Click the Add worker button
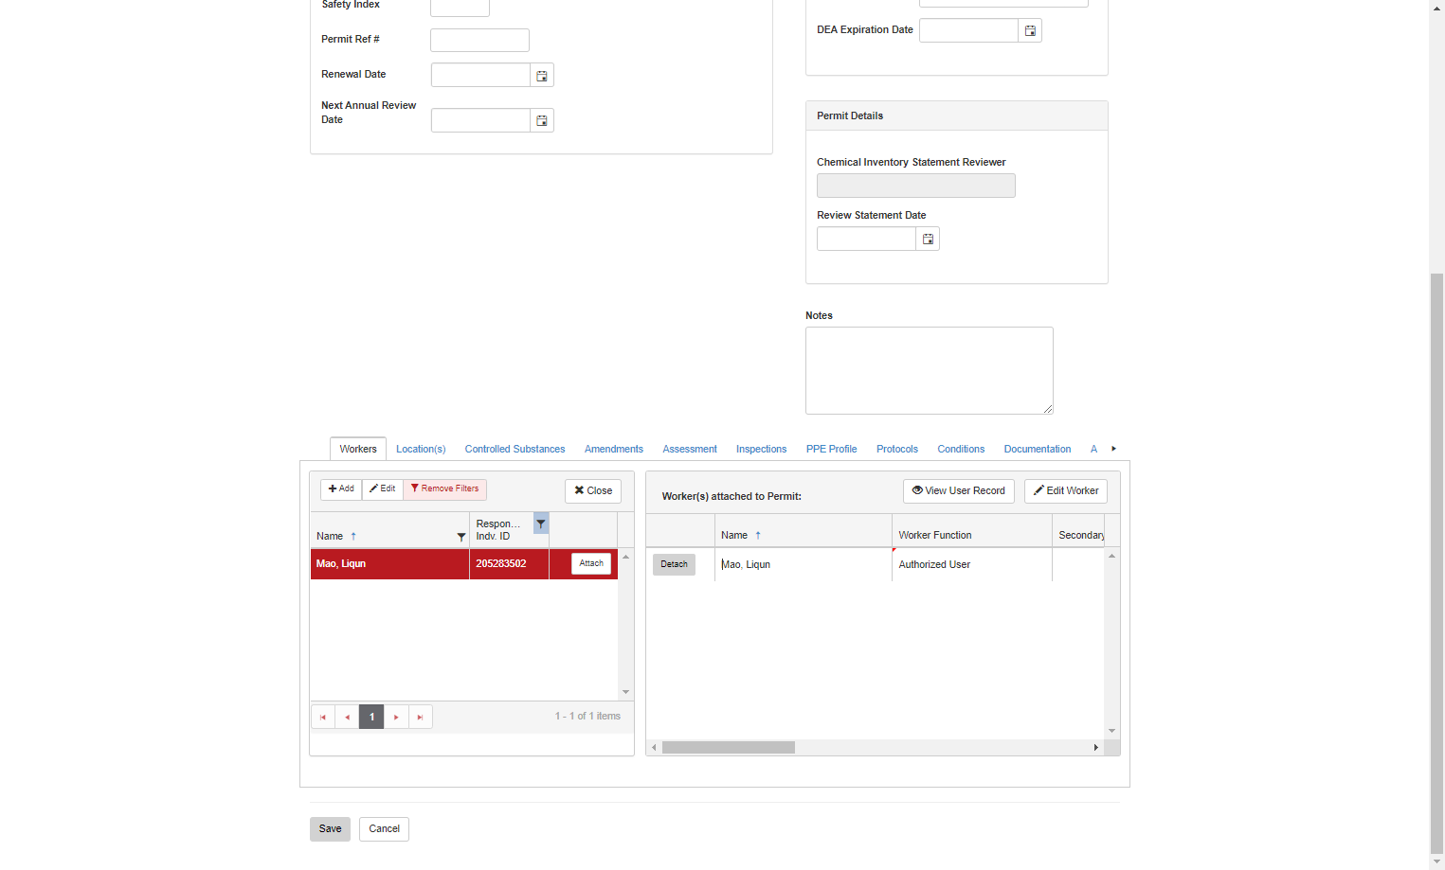The height and width of the screenshot is (870, 1445). click(x=341, y=488)
